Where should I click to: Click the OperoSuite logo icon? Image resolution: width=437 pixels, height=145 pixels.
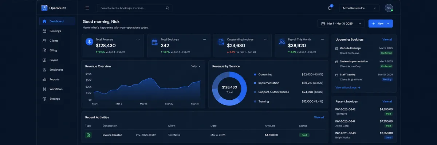pos(44,8)
